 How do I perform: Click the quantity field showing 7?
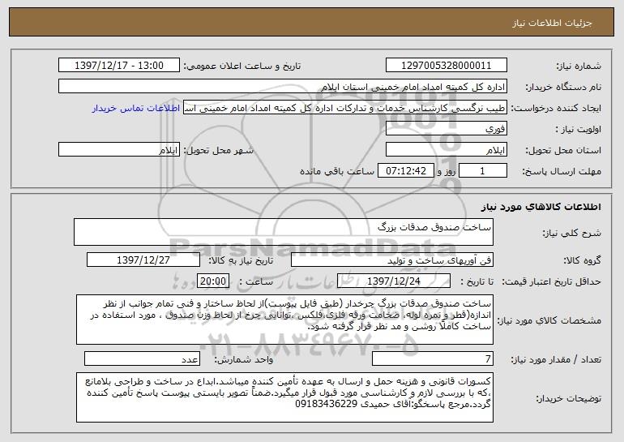[433, 358]
